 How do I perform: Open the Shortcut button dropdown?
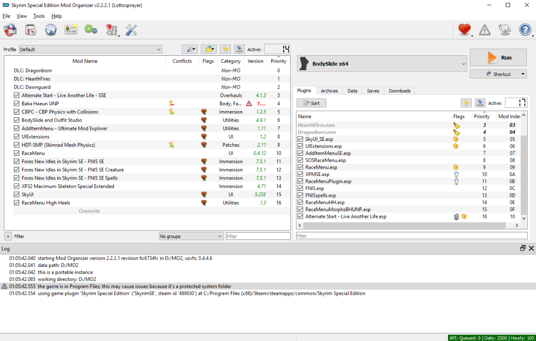click(x=523, y=74)
